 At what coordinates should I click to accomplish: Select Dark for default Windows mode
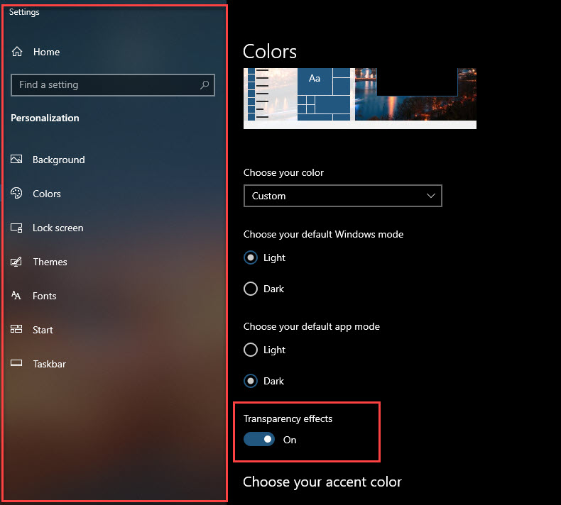(x=251, y=289)
